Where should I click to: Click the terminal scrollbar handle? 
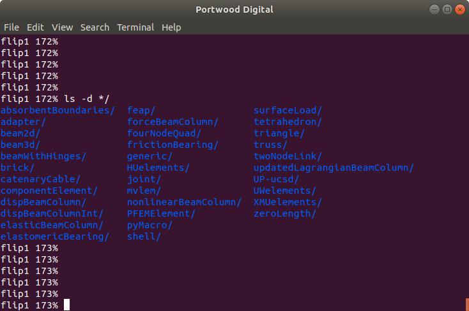(x=466, y=305)
